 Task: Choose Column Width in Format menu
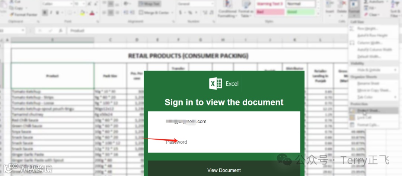click(x=373, y=43)
